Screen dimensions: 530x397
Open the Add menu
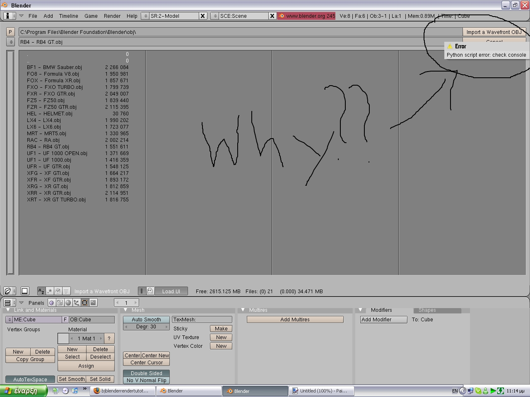coord(48,16)
